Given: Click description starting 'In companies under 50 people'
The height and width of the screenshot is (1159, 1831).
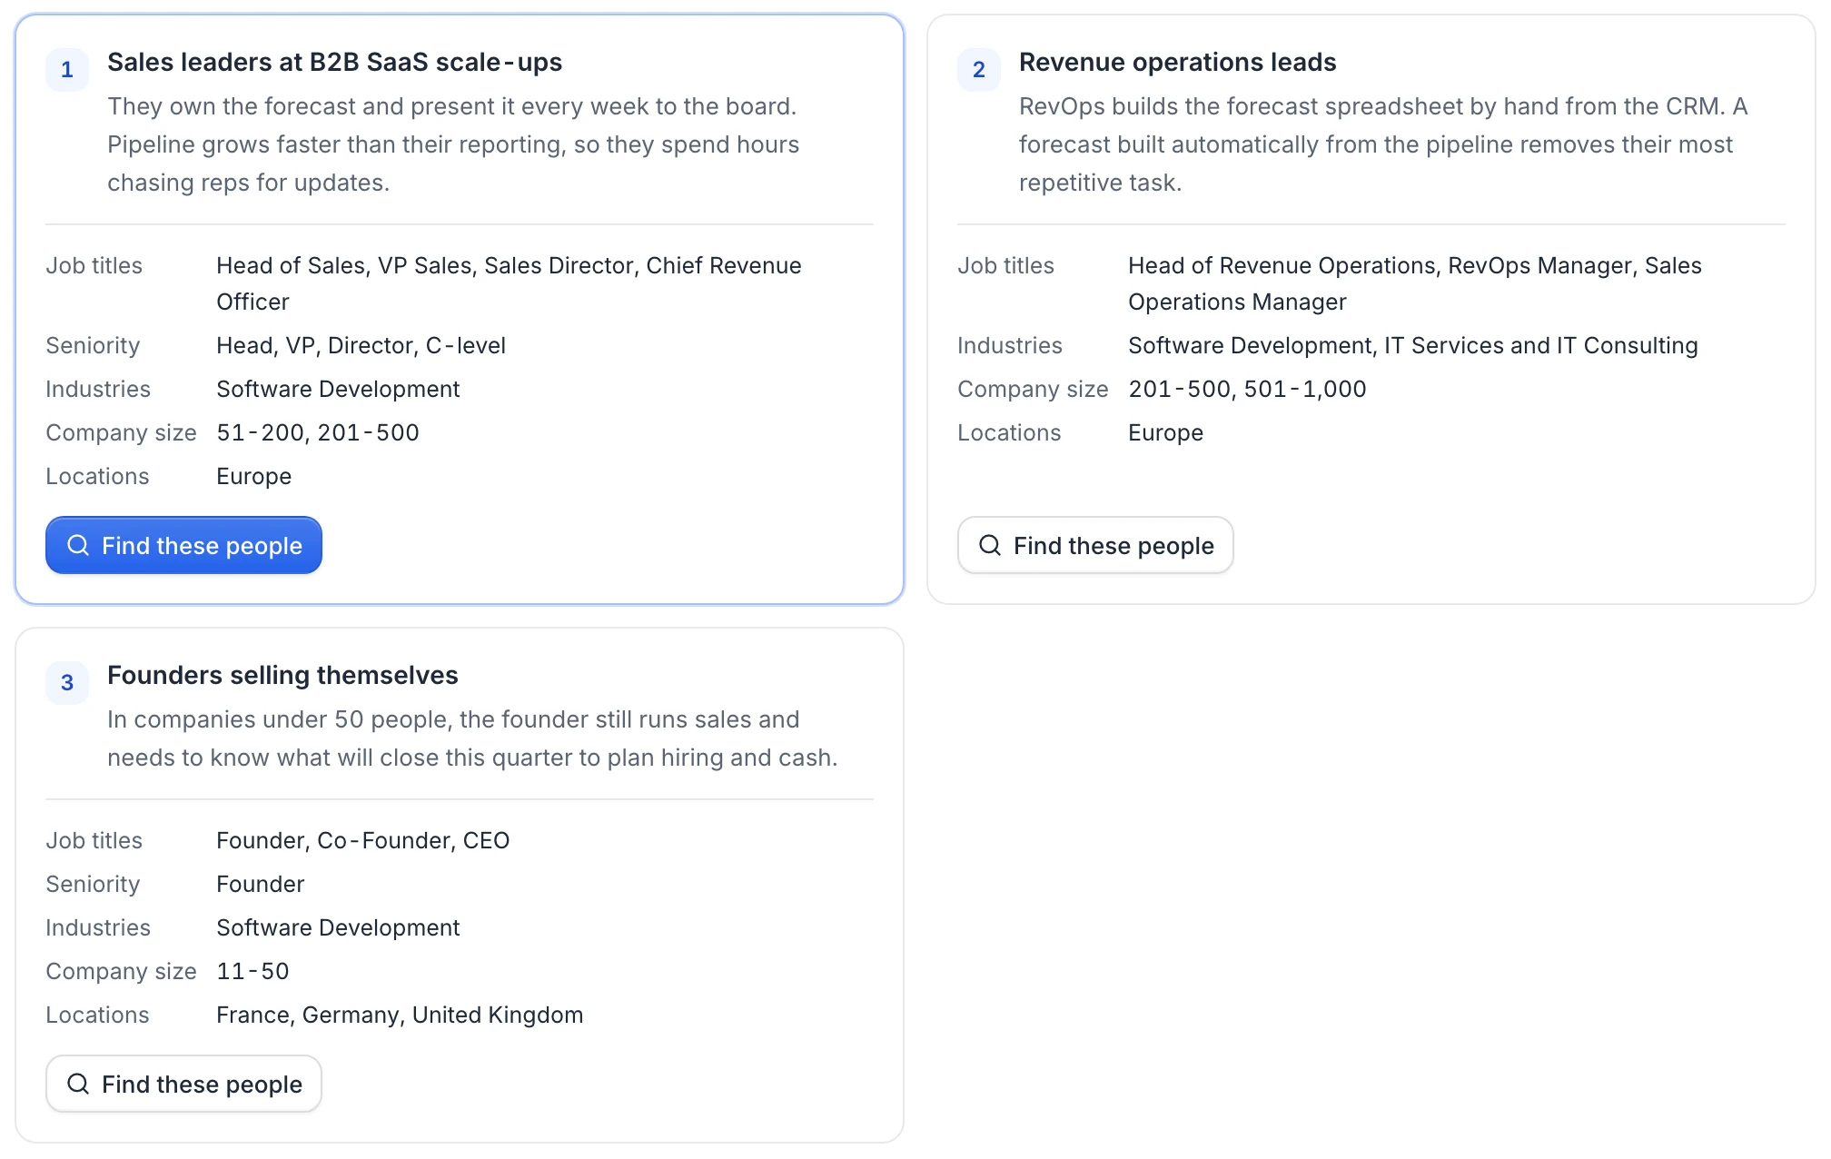Looking at the screenshot, I should pos(472,738).
